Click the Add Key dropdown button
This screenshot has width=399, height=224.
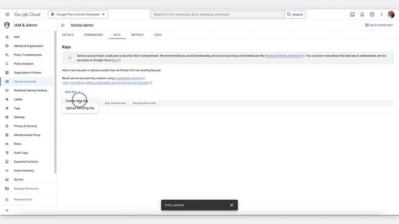(72, 92)
